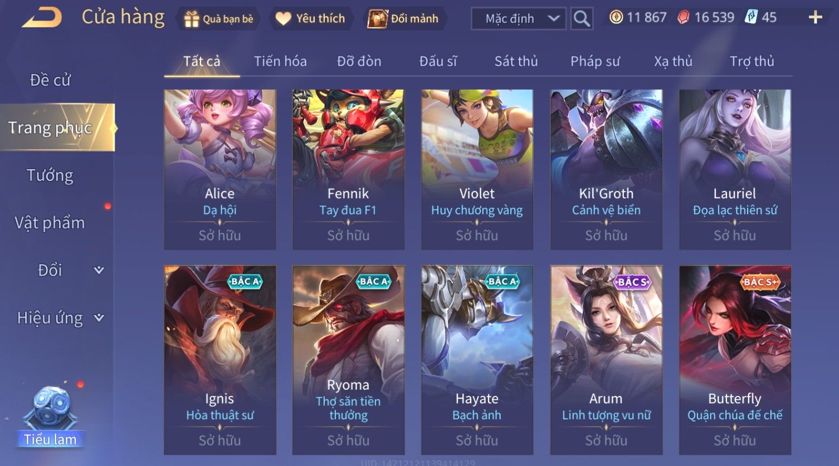Select Tướng in the sidebar
Viewport: 839px width, 466px height.
(50, 175)
